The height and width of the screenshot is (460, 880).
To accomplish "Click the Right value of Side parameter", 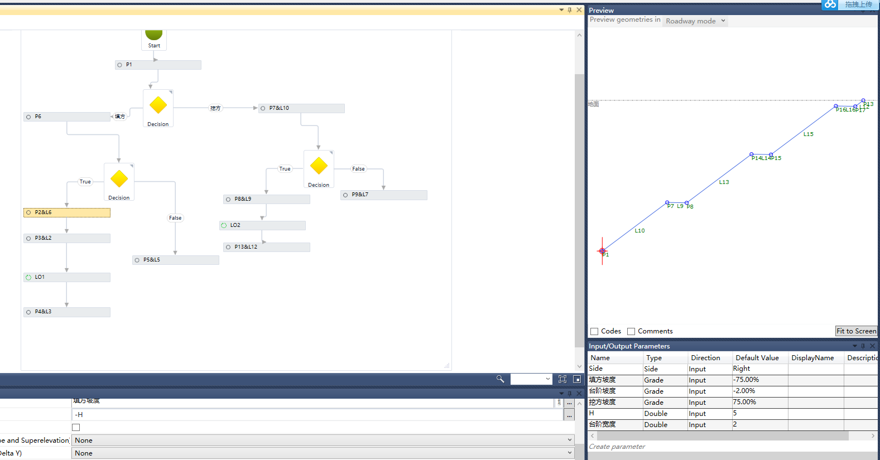I will [x=759, y=369].
